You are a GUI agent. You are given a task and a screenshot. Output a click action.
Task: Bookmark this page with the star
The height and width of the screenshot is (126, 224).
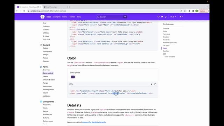coord(185,11)
